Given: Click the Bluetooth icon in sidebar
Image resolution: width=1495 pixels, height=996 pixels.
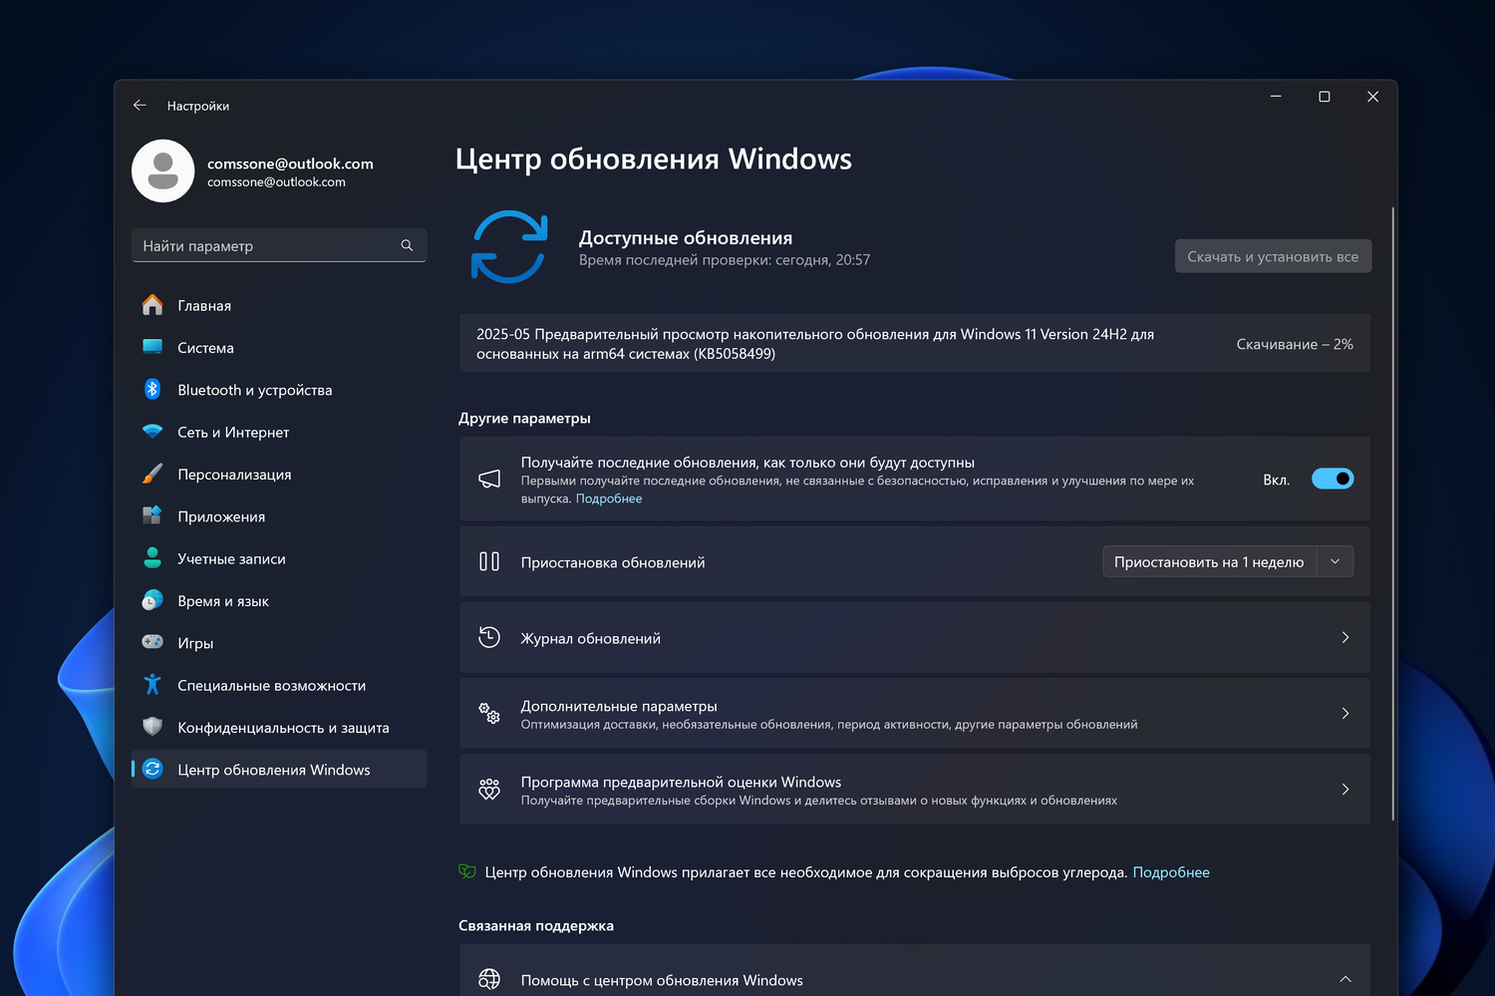Looking at the screenshot, I should pyautogui.click(x=152, y=389).
